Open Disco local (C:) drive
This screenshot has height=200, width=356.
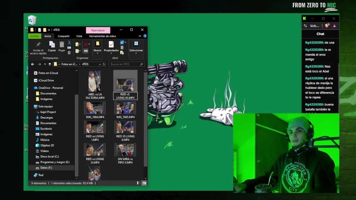pos(50,156)
